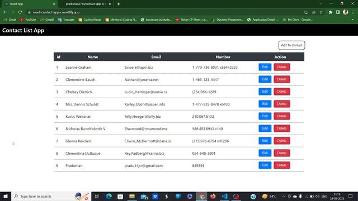Delete the Chelsey Dietrich contact

coord(282,92)
